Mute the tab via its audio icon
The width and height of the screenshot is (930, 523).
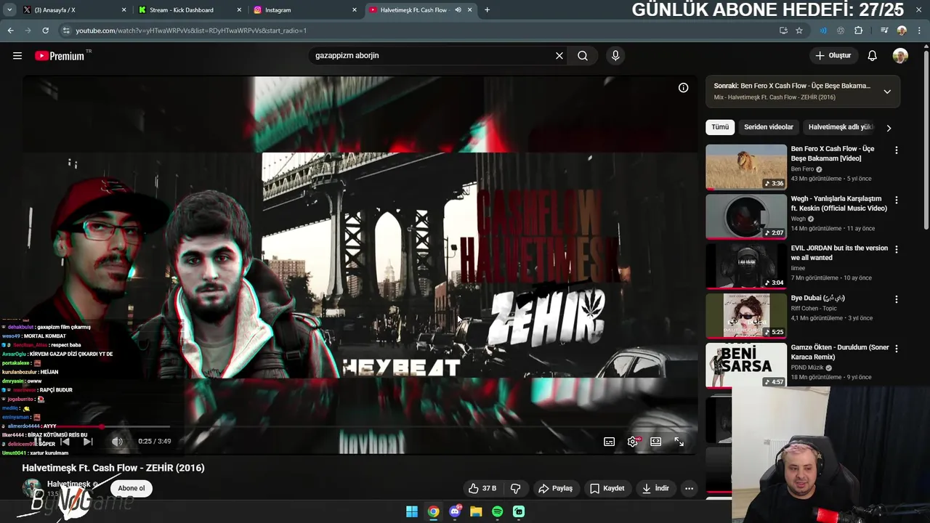tap(458, 10)
